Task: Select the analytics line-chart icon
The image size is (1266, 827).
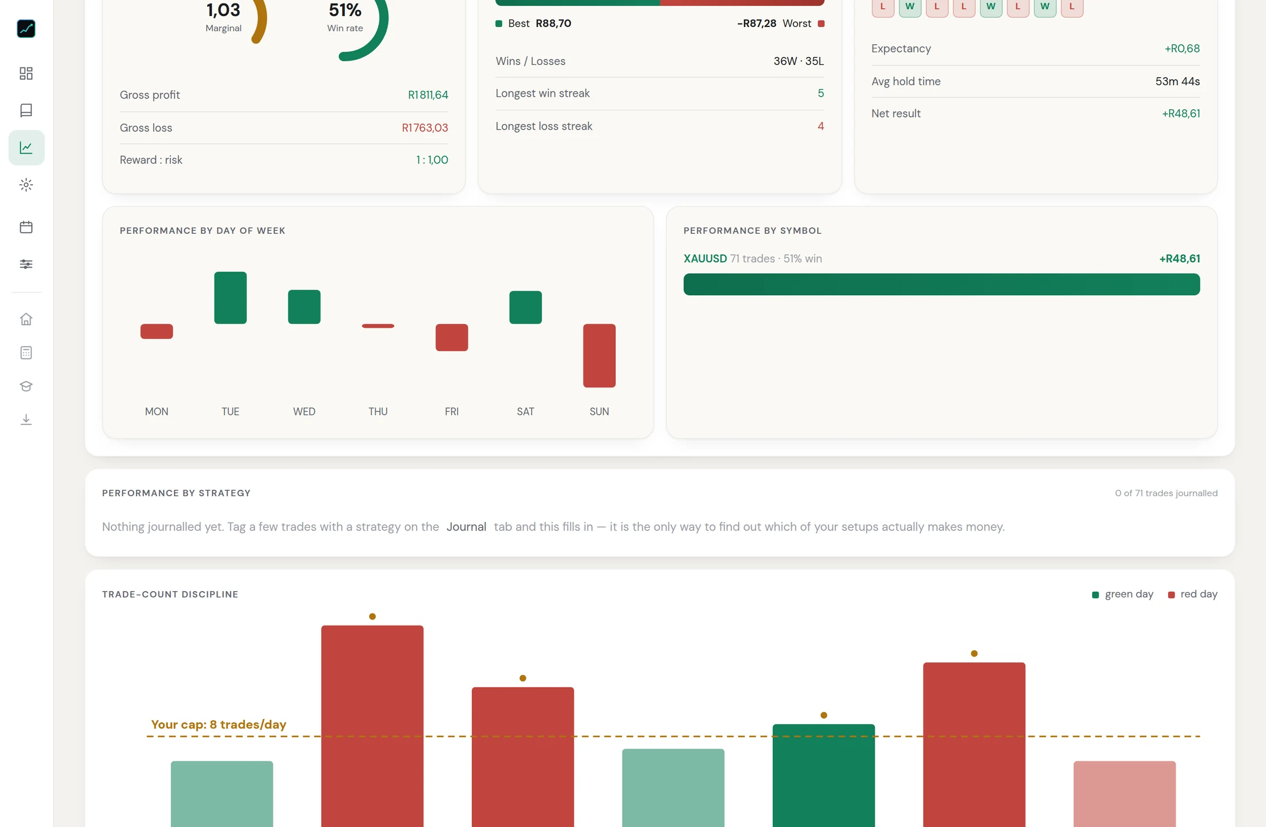Action: pyautogui.click(x=26, y=147)
